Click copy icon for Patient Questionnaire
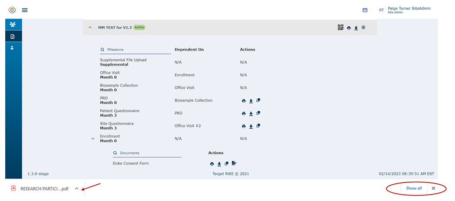The image size is (455, 201). tap(258, 113)
